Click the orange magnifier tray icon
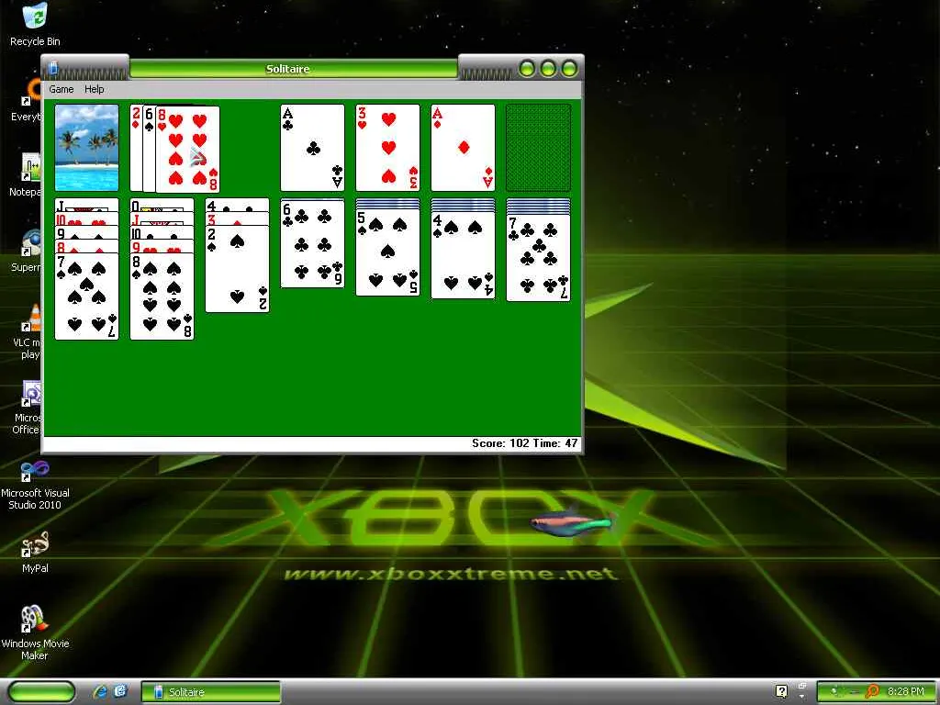 872,691
